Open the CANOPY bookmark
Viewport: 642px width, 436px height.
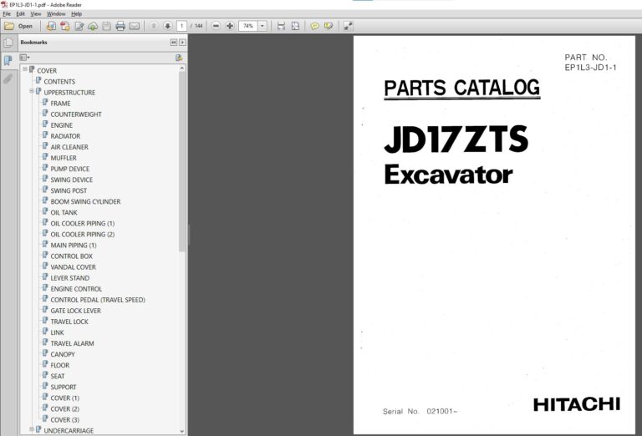pos(62,354)
